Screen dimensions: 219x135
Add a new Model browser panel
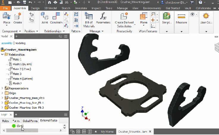[x=16, y=36]
